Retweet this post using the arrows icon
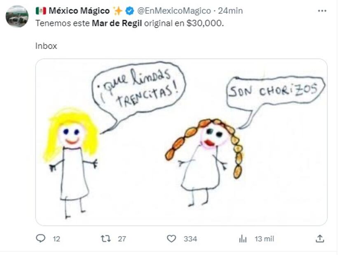Screen dimensions: 339x255 click(x=106, y=239)
